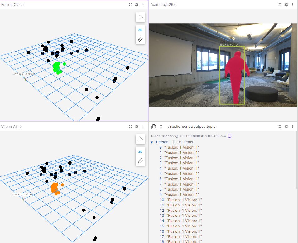
Task: Click the expand/collapse all icon beside the topic path
Action: pos(161,126)
